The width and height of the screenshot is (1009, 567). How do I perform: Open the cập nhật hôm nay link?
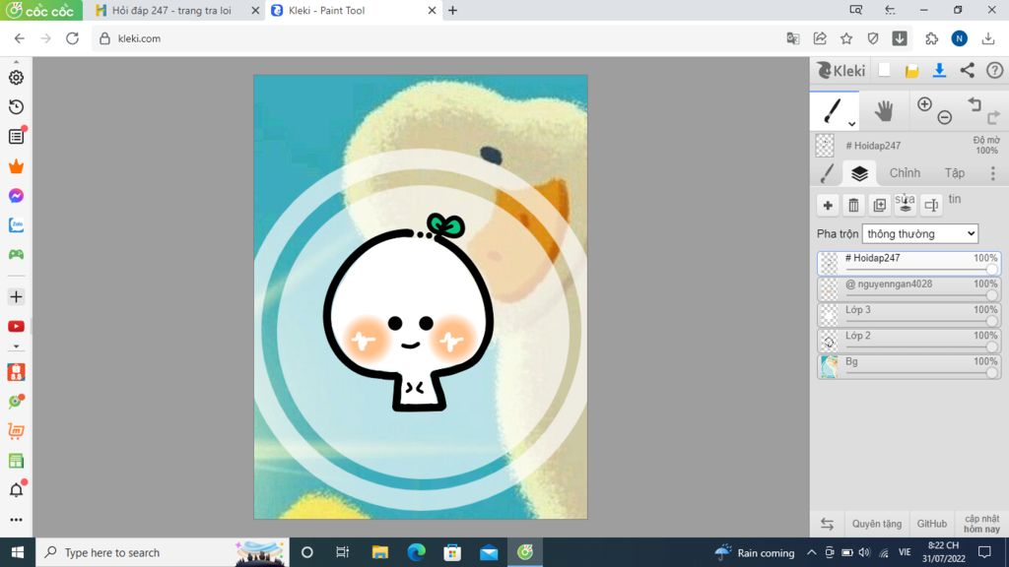[982, 524]
